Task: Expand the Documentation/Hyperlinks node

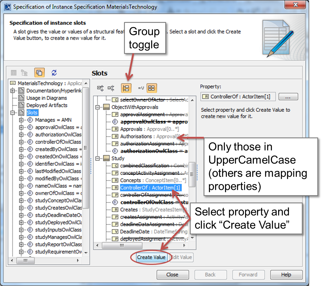Action: (13, 91)
